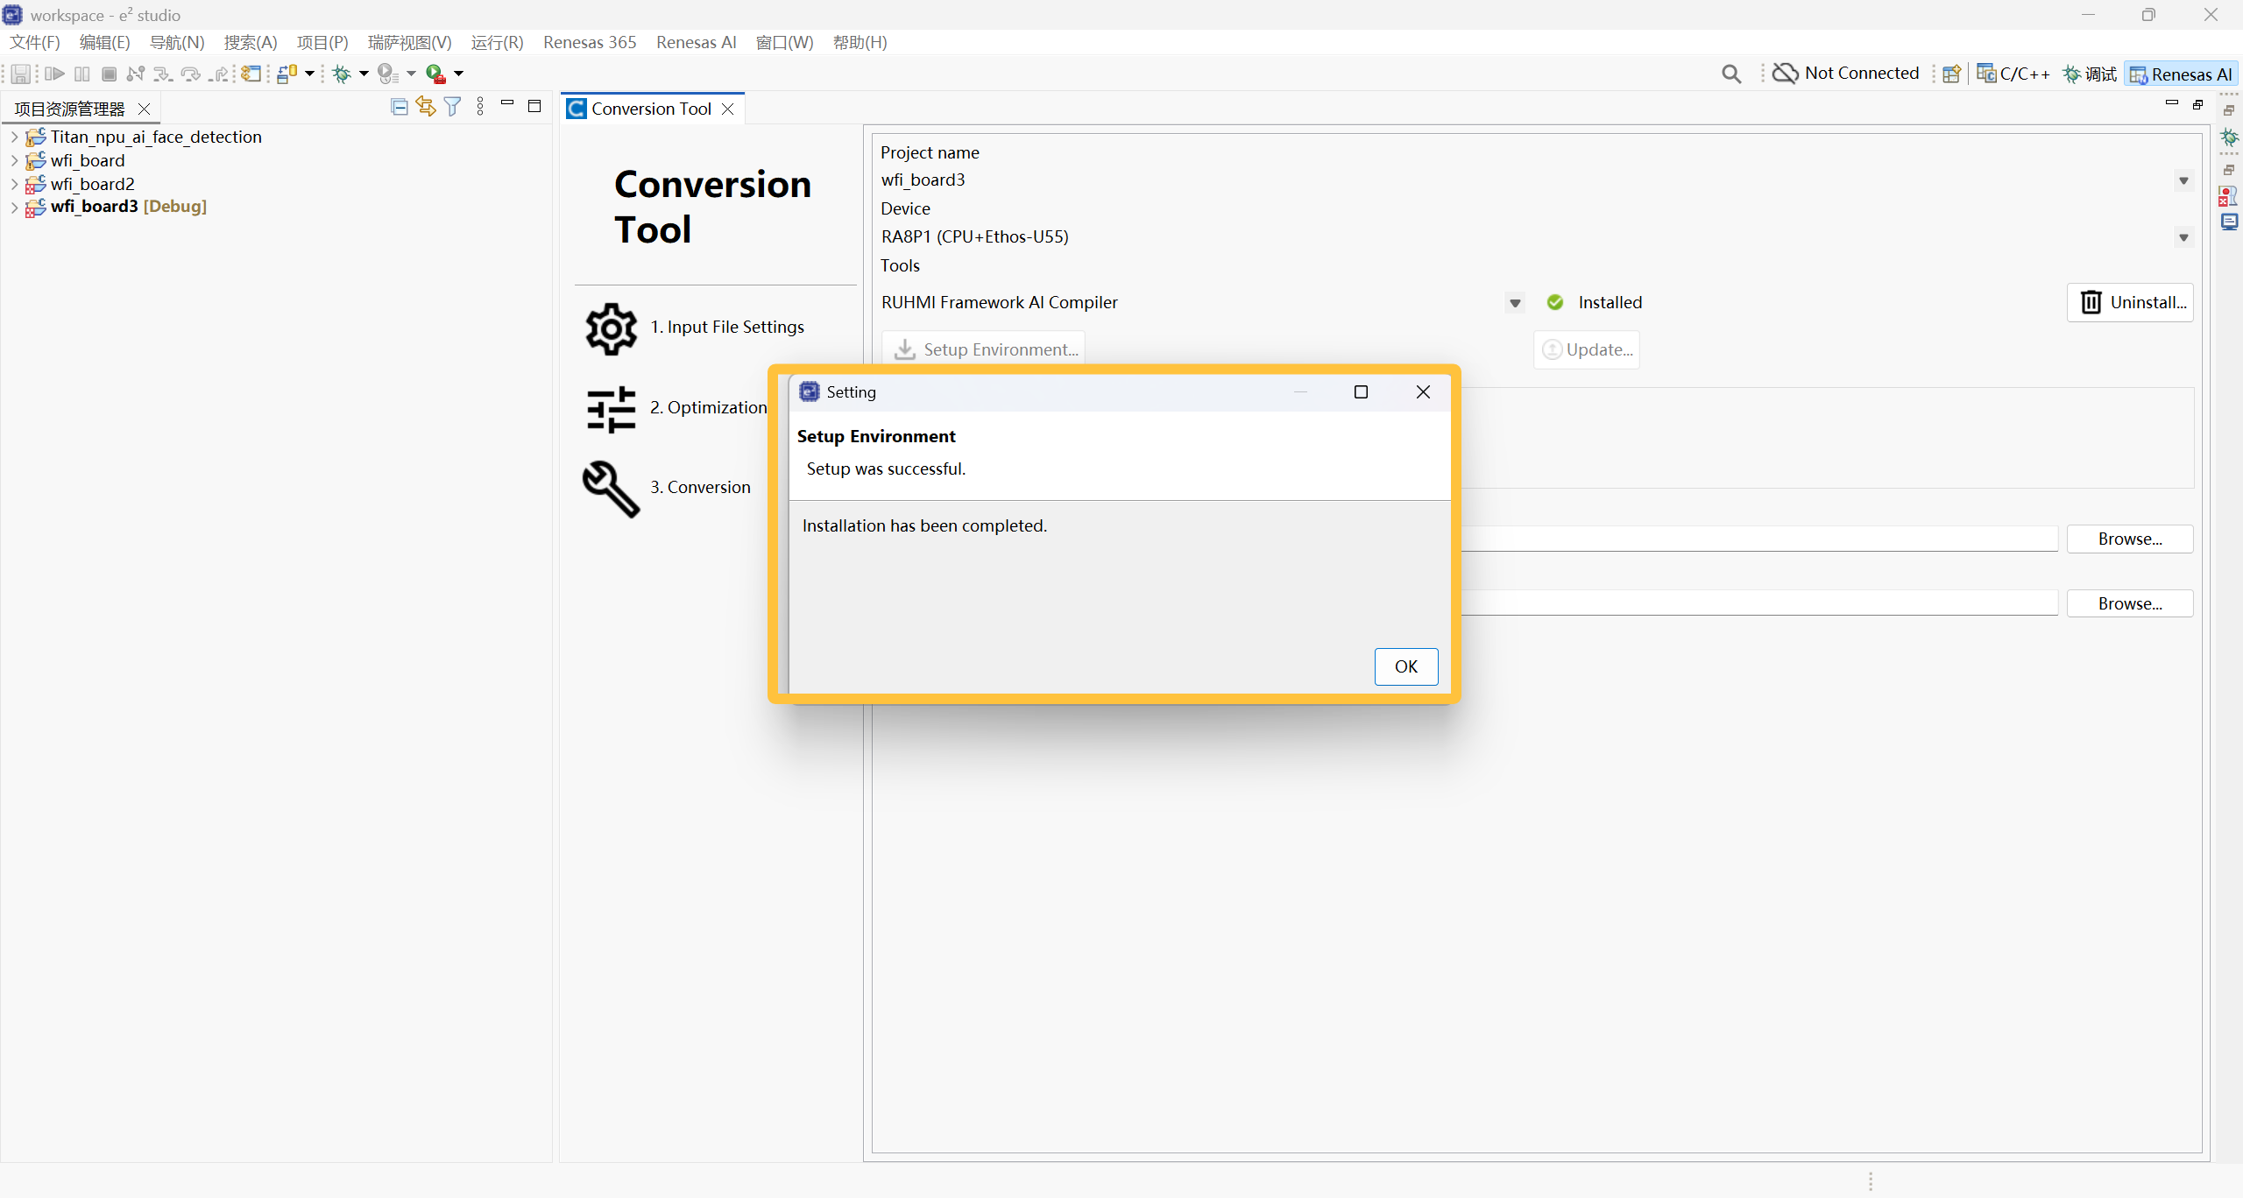
Task: Click the Conversion wrench icon
Action: pos(611,489)
